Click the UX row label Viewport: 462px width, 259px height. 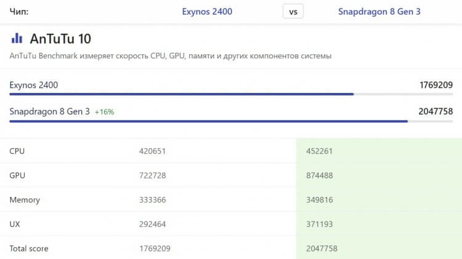[x=15, y=225]
